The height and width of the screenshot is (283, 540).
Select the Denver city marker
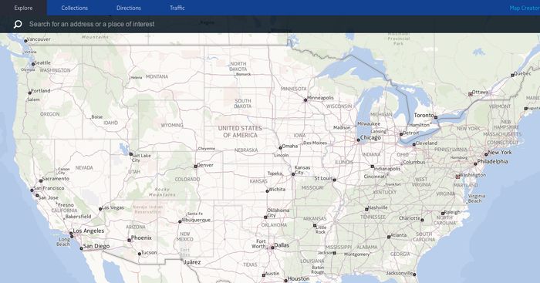click(195, 167)
